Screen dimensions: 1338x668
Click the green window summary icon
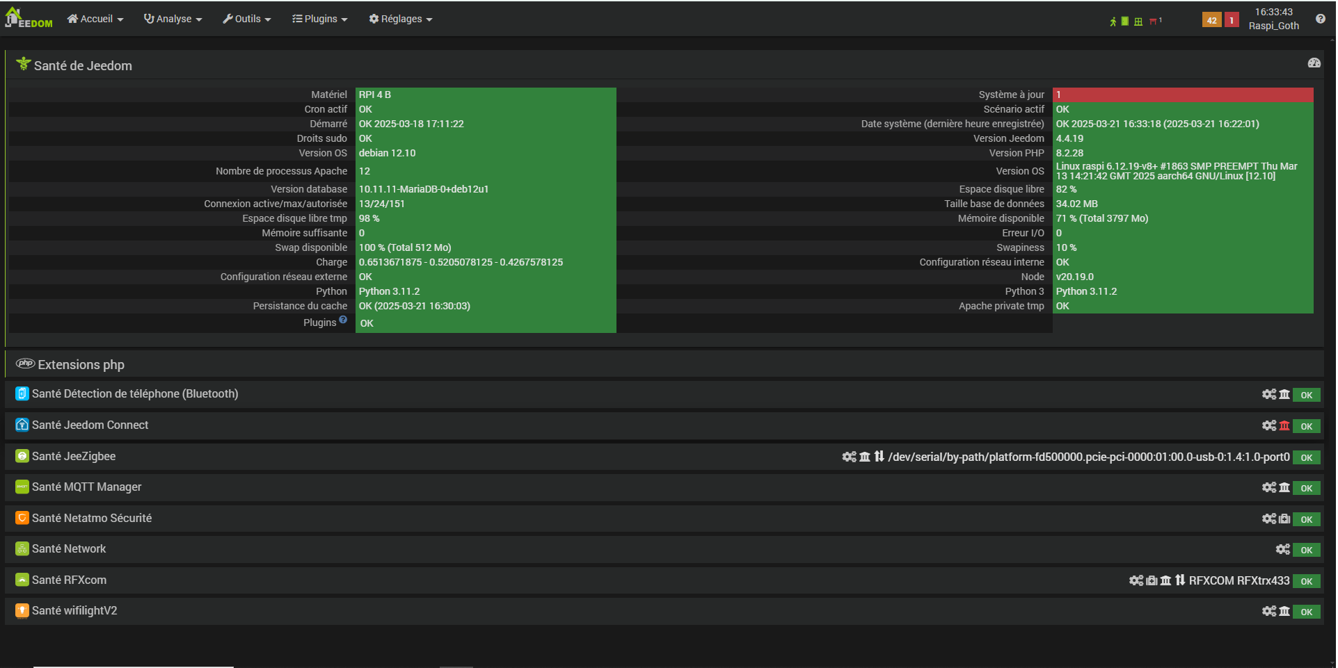pos(1138,22)
